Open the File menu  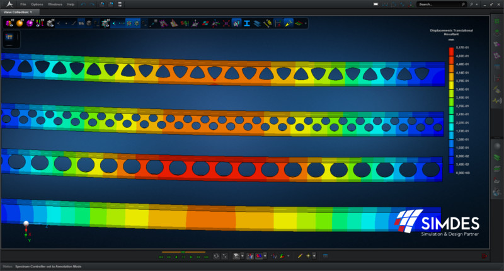coord(23,4)
